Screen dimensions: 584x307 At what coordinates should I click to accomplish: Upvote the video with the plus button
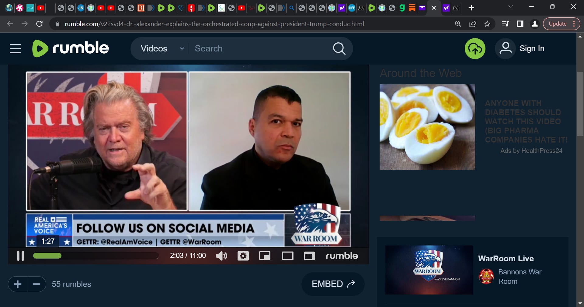[x=18, y=284]
